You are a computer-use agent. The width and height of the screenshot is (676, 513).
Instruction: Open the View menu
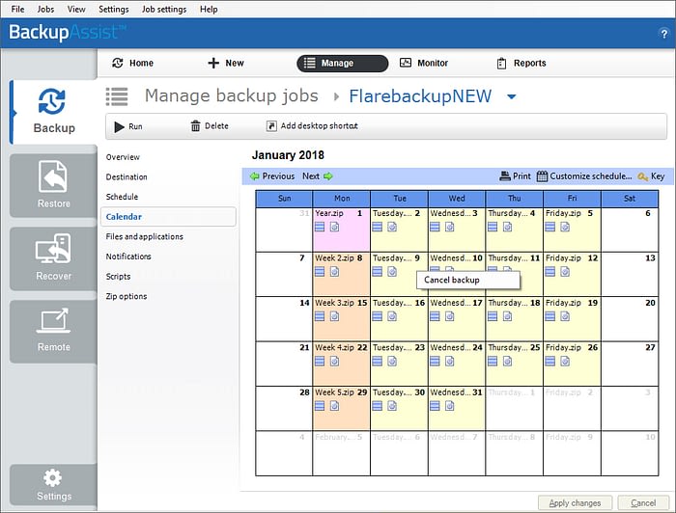(76, 9)
